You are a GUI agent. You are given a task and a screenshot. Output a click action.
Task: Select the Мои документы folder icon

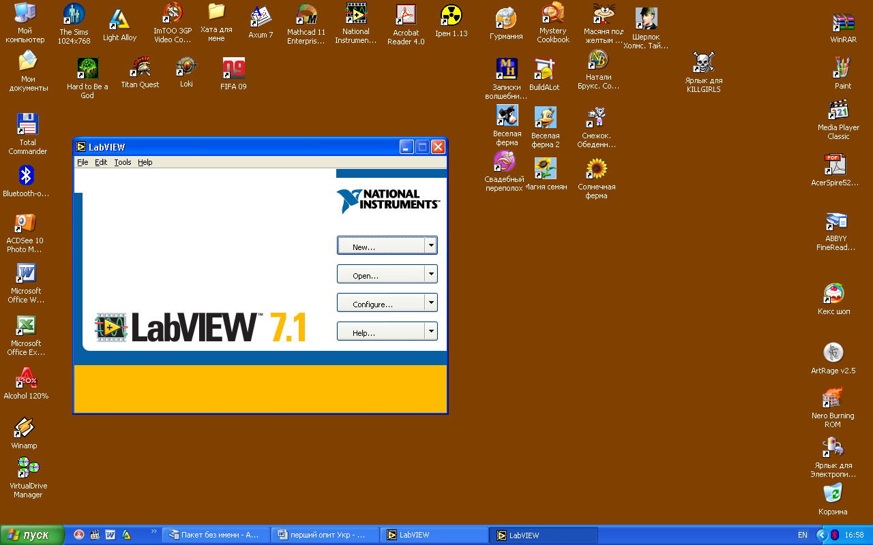tap(28, 71)
